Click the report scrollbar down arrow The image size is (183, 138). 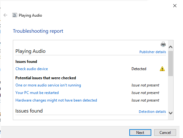pos(170,113)
